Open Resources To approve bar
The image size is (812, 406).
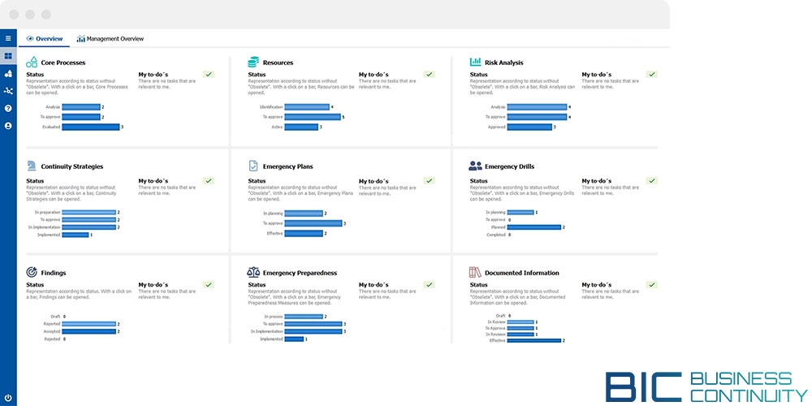[x=313, y=117]
